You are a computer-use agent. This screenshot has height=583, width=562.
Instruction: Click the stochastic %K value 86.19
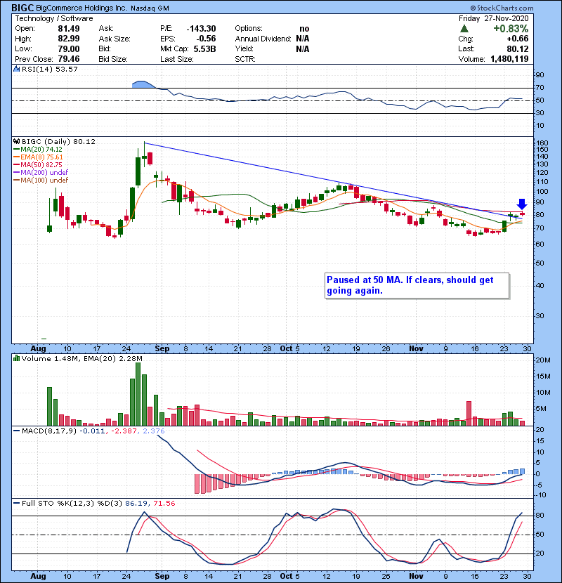pos(136,503)
